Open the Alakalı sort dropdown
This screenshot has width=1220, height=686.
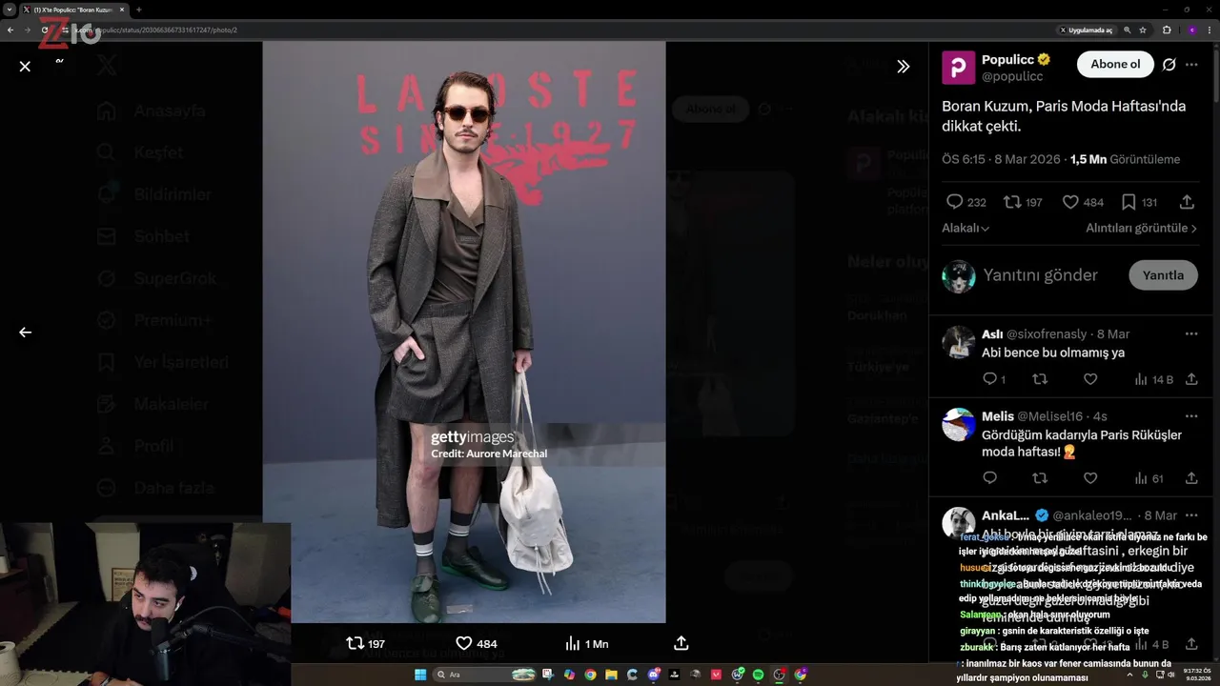pyautogui.click(x=966, y=229)
